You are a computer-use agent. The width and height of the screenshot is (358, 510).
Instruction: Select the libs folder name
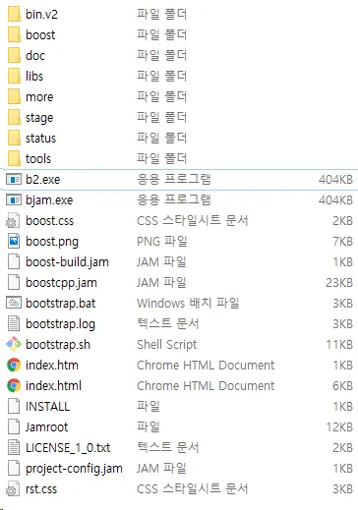(x=34, y=77)
